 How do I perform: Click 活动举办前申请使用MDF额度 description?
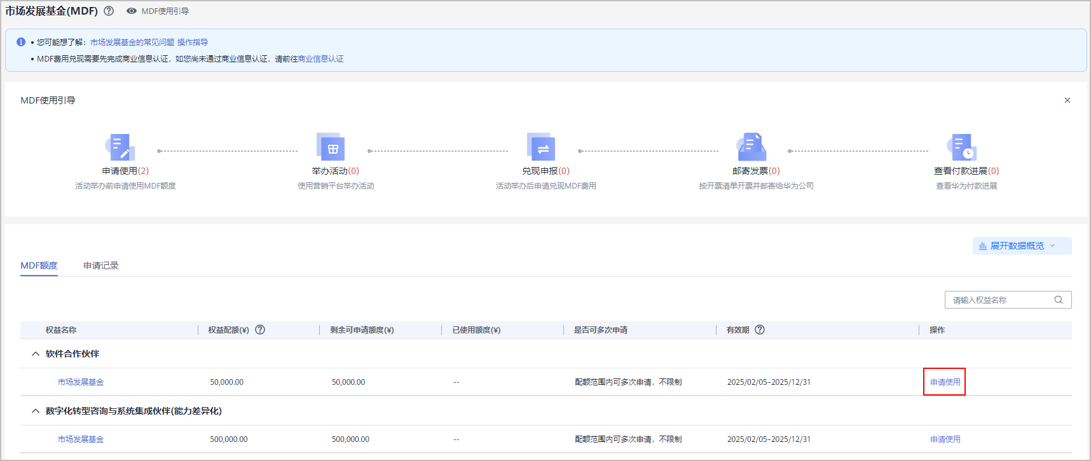tap(125, 186)
